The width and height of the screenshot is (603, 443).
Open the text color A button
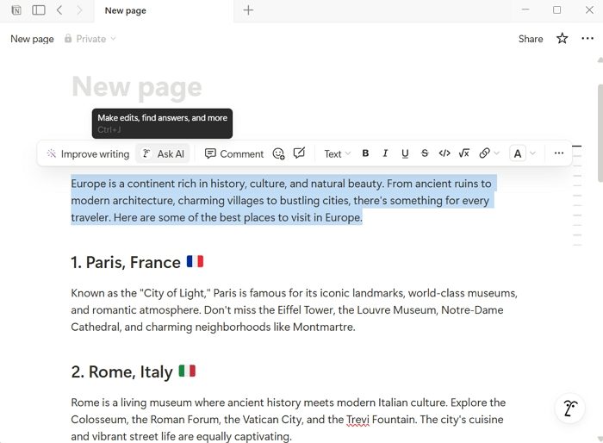[x=518, y=154]
